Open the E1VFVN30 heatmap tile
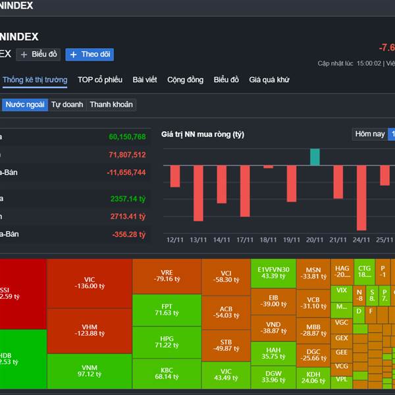The width and height of the screenshot is (395, 395). tap(273, 273)
